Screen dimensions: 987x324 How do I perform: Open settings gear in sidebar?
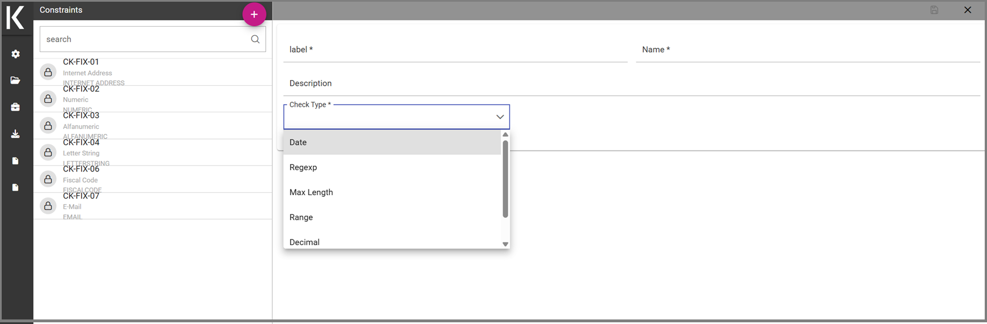click(x=15, y=54)
